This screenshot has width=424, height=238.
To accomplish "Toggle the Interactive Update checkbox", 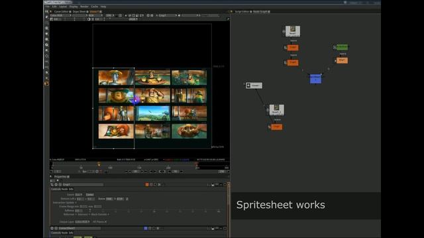I will point(76,203).
